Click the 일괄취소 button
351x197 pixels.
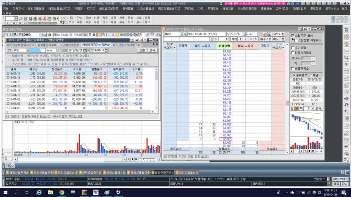pyautogui.click(x=224, y=149)
